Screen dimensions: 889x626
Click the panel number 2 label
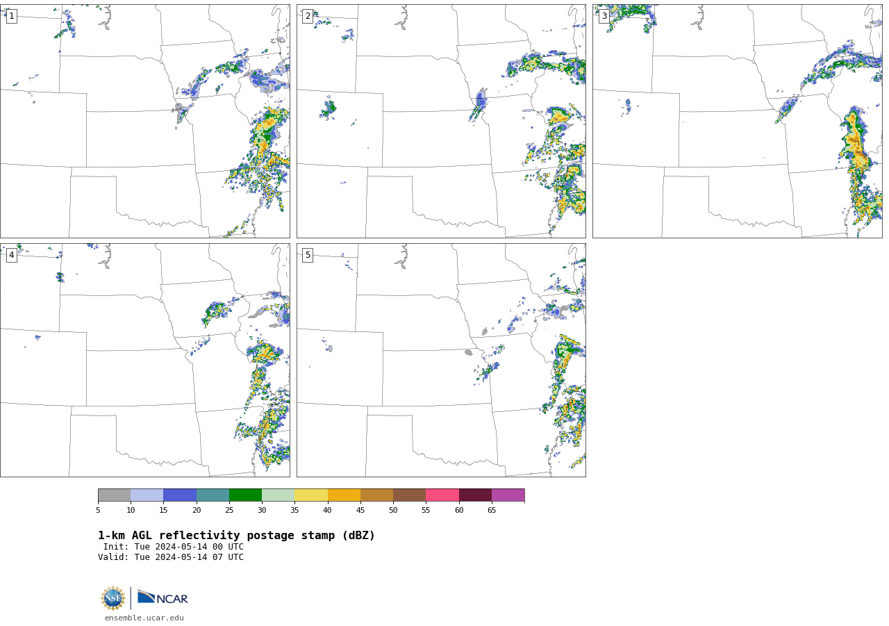point(308,16)
